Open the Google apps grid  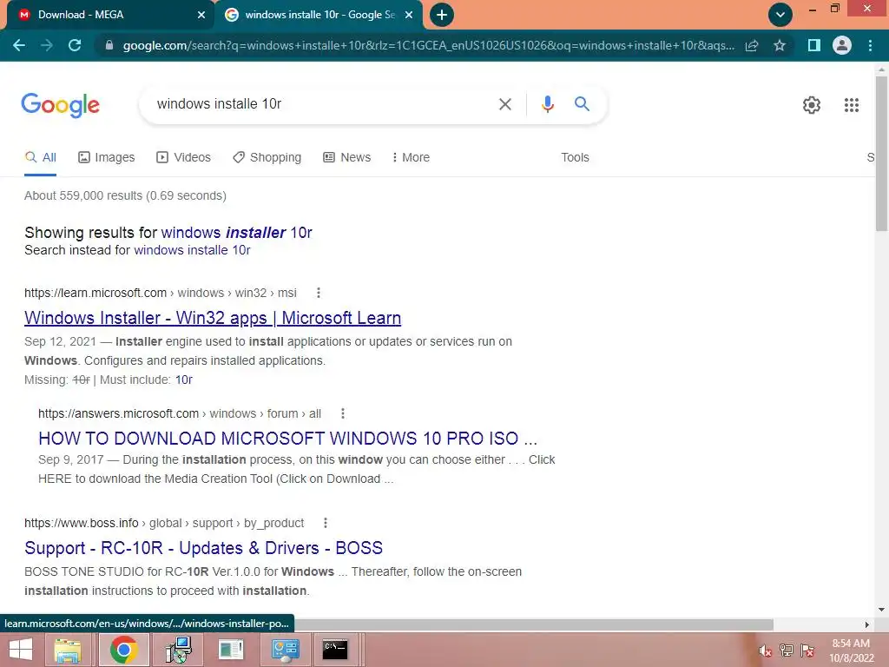coord(851,105)
